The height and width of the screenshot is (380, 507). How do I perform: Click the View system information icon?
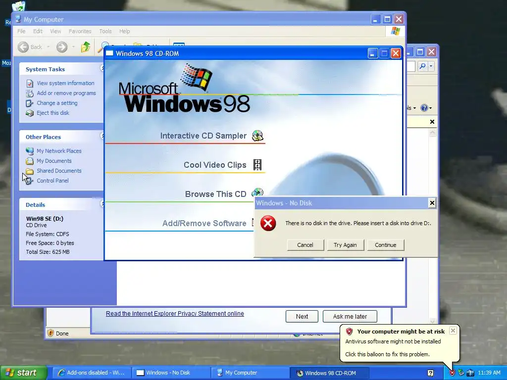30,83
